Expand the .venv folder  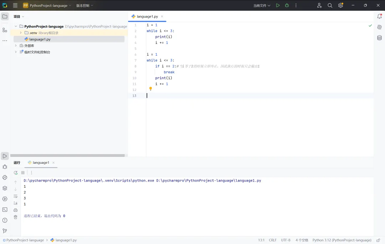[21, 33]
